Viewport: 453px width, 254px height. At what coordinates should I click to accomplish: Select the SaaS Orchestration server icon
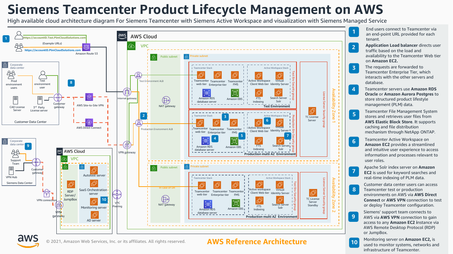coord(93,184)
